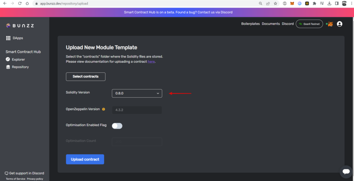Image resolution: width=354 pixels, height=181 pixels.
Task: Click the Optimisation Enabled Flag label
Action: (86, 125)
